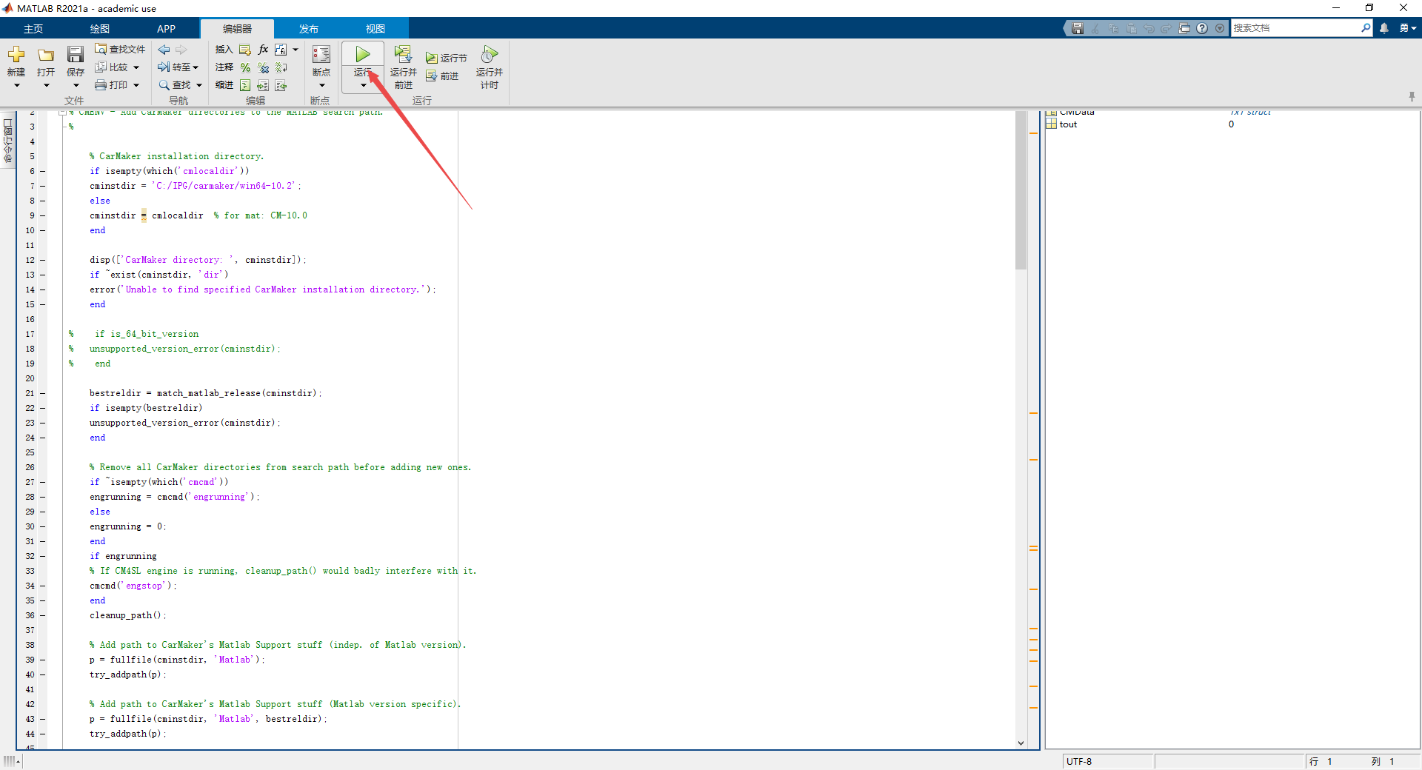Toggle breakpoint on line 21

[43, 393]
